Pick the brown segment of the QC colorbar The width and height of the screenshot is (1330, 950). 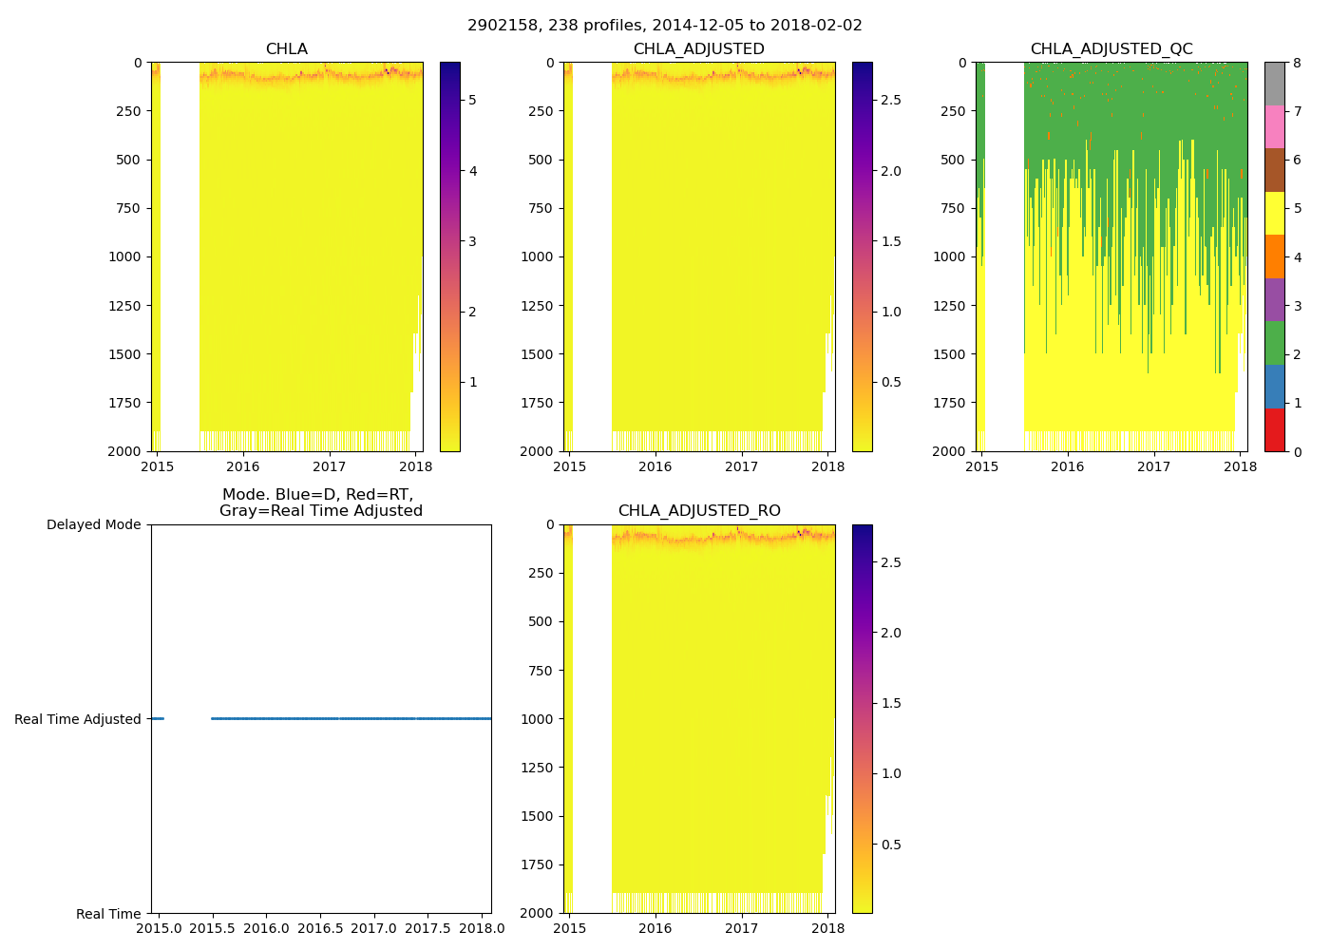click(x=1274, y=170)
